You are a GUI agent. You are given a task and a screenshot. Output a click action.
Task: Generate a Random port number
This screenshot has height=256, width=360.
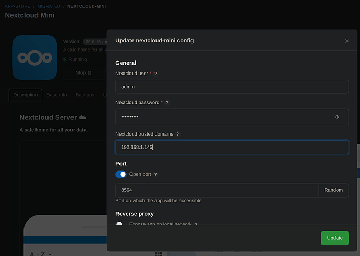tap(333, 190)
